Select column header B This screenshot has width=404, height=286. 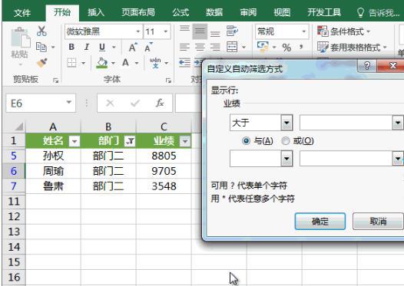click(x=108, y=127)
